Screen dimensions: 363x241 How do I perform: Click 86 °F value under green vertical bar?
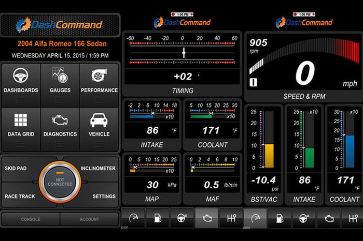tap(304, 180)
